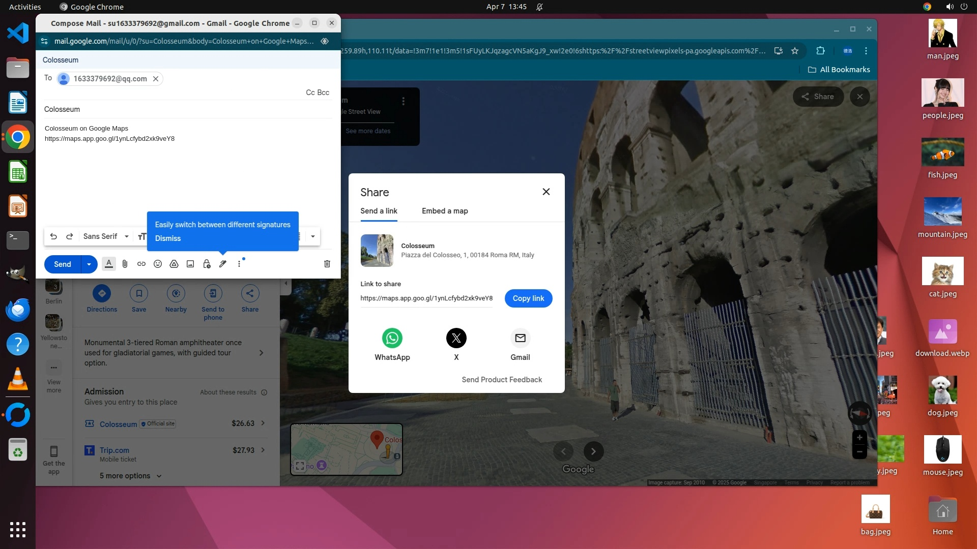977x549 pixels.
Task: Open the Sans Serif font dropdown
Action: point(106,236)
